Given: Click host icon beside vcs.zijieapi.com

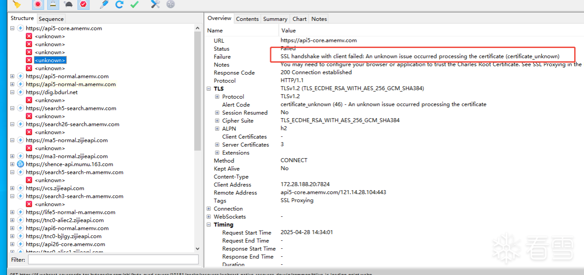Looking at the screenshot, I should (x=20, y=188).
